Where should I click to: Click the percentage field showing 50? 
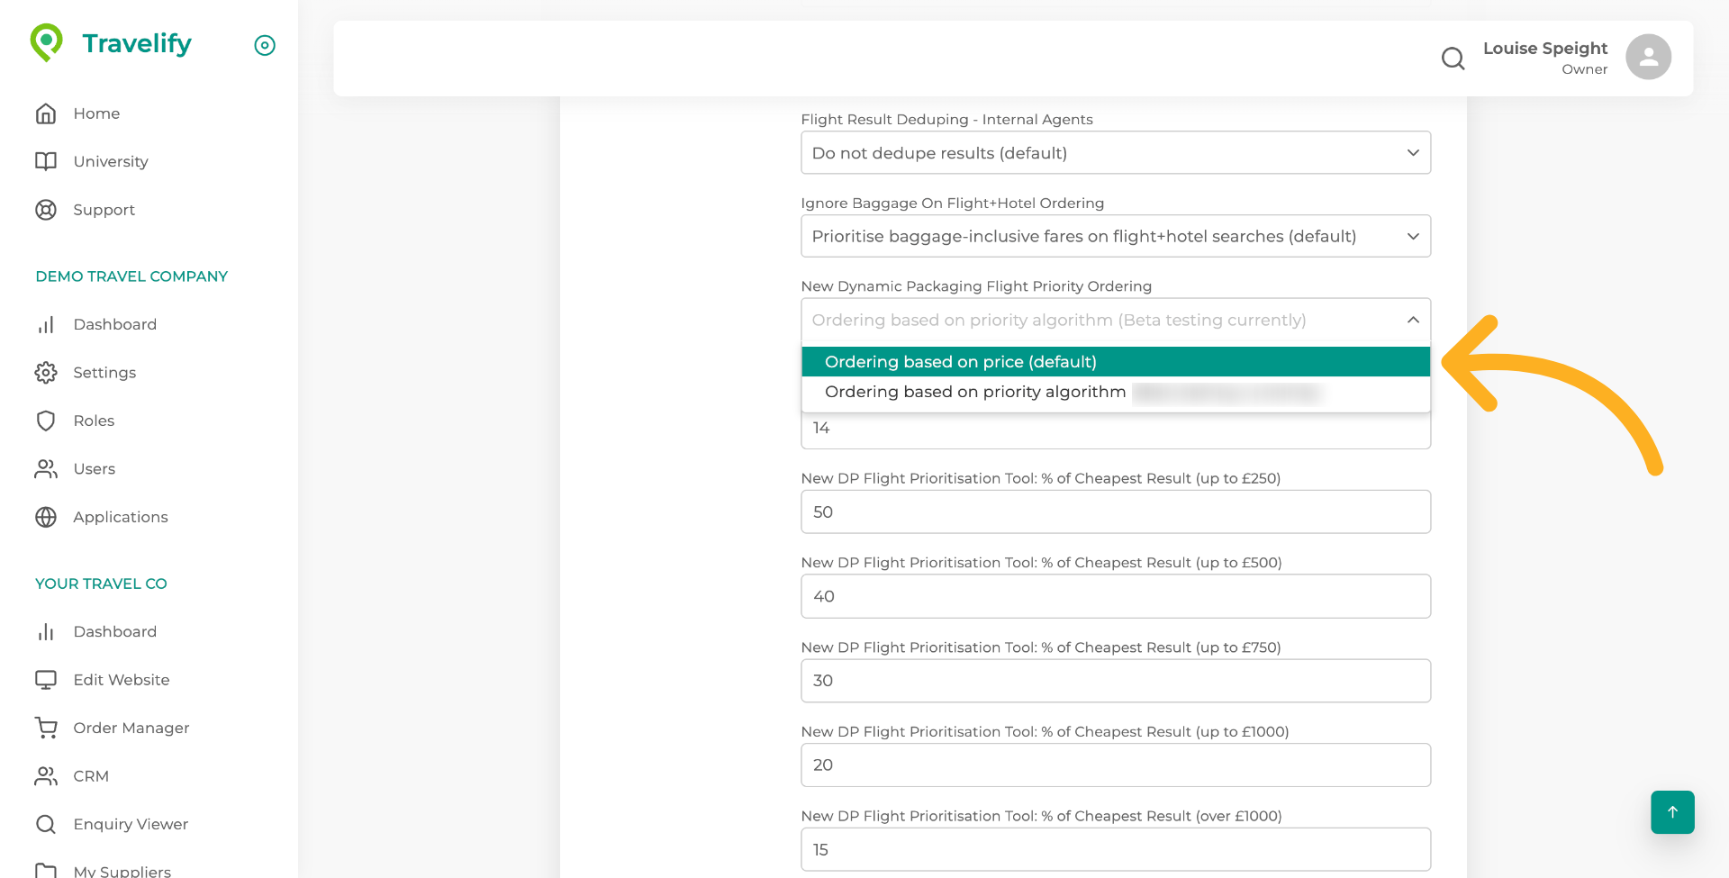coord(1115,511)
